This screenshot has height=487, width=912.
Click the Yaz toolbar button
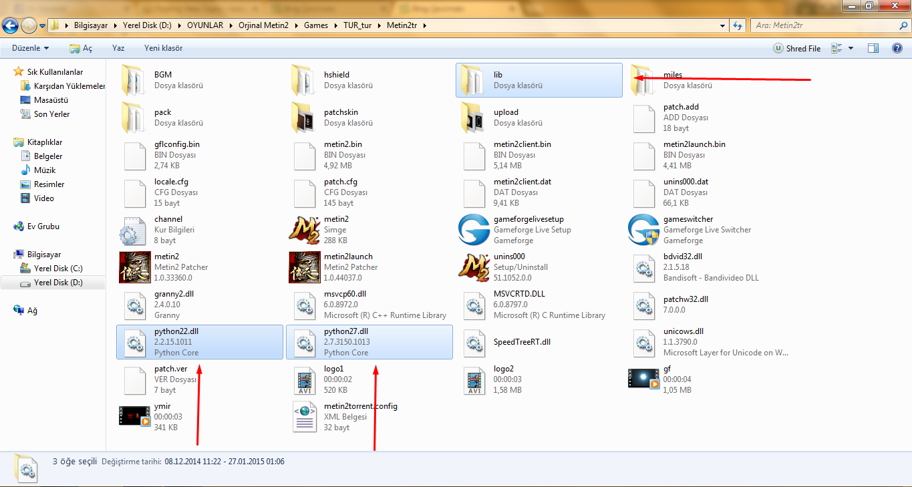pos(118,48)
